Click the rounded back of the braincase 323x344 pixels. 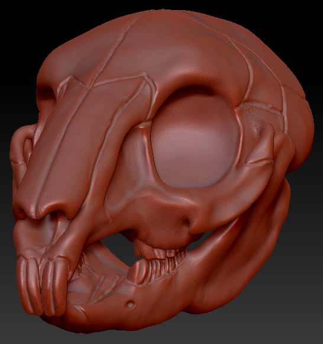pyautogui.click(x=300, y=123)
